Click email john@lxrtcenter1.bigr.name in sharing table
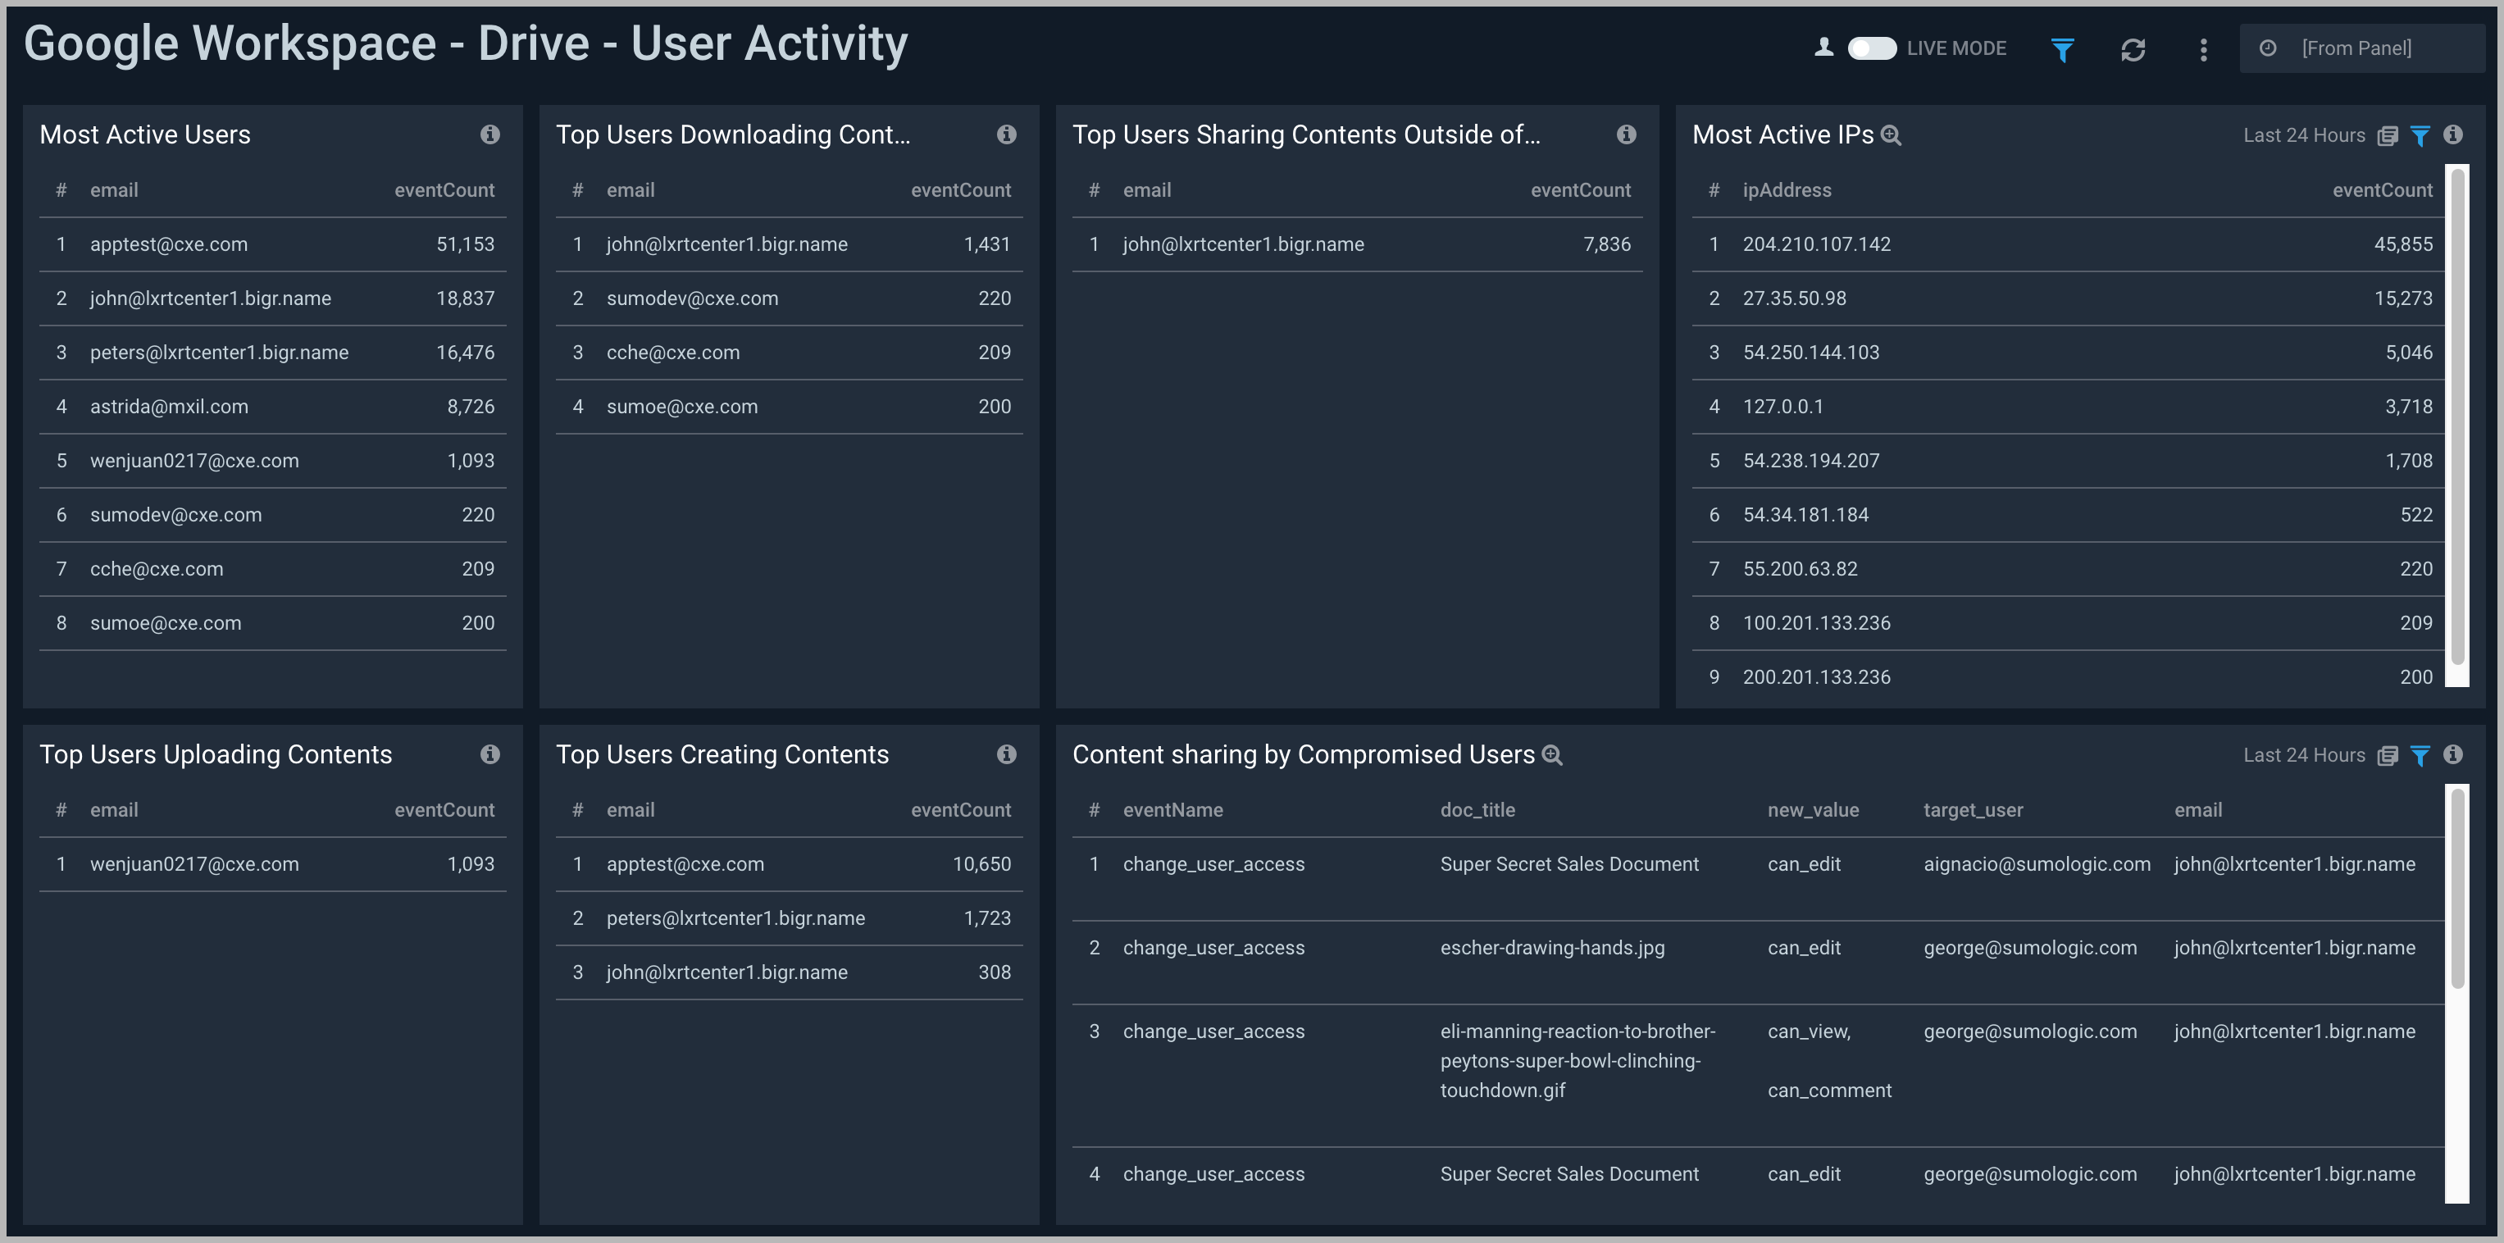The width and height of the screenshot is (2504, 1243). (1243, 244)
